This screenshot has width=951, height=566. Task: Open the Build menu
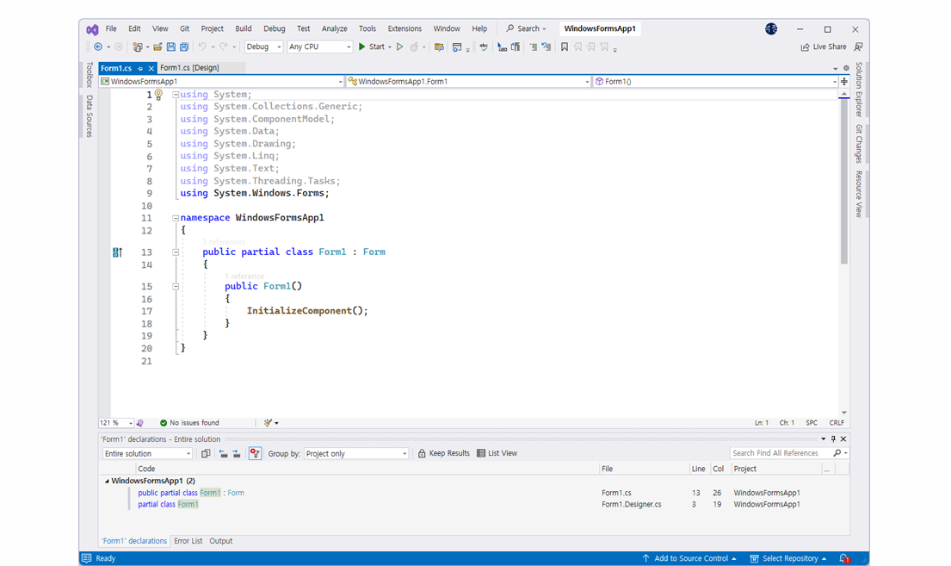244,28
